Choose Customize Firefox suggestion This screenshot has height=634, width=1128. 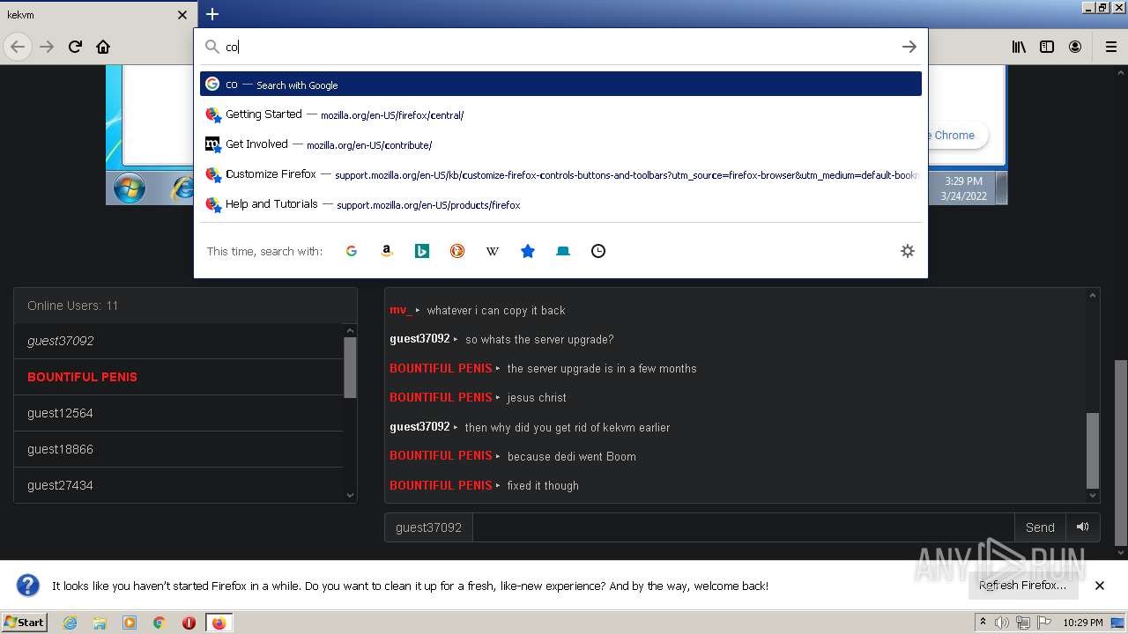560,174
